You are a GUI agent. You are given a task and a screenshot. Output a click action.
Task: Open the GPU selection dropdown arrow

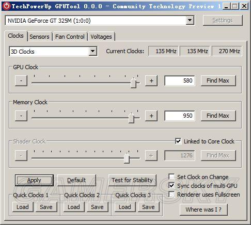190,21
